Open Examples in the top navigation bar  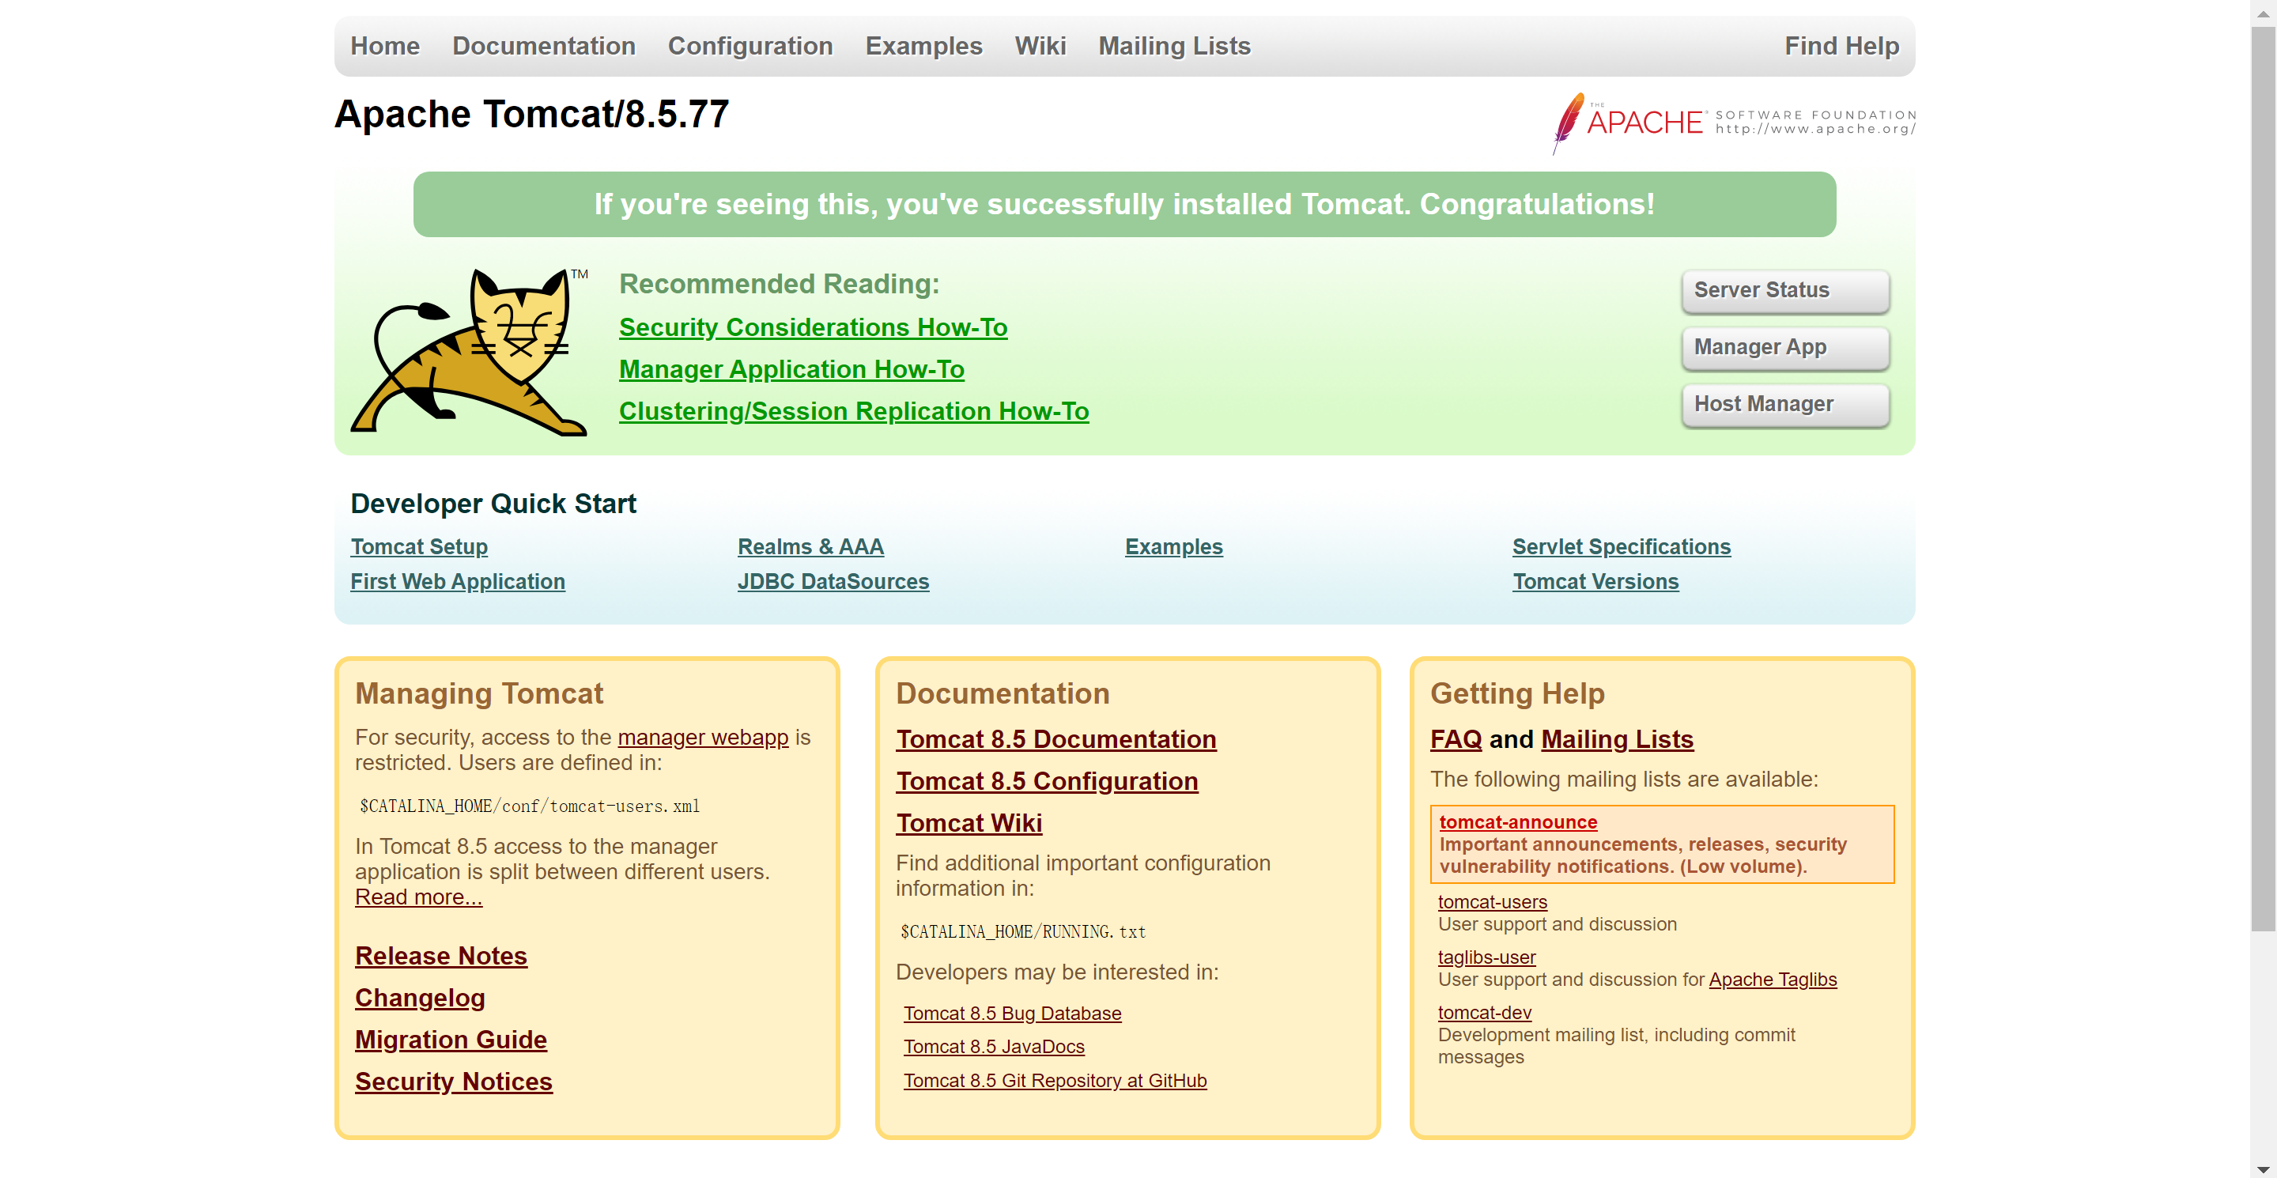point(923,46)
